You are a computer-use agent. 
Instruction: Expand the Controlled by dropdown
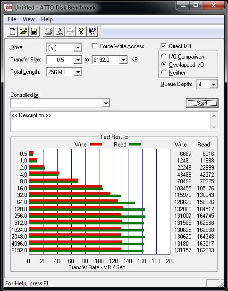click(106, 103)
